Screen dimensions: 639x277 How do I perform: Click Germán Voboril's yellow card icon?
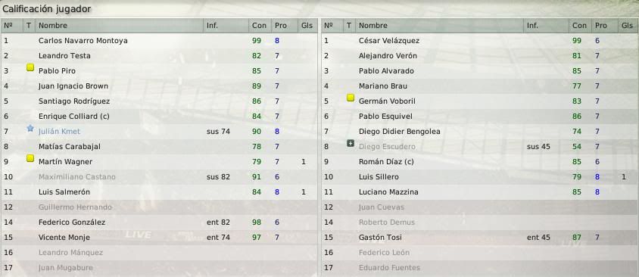pyautogui.click(x=351, y=98)
